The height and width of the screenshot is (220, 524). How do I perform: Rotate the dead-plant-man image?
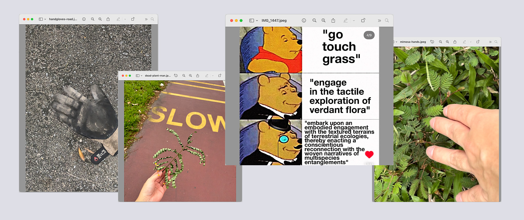coord(220,76)
